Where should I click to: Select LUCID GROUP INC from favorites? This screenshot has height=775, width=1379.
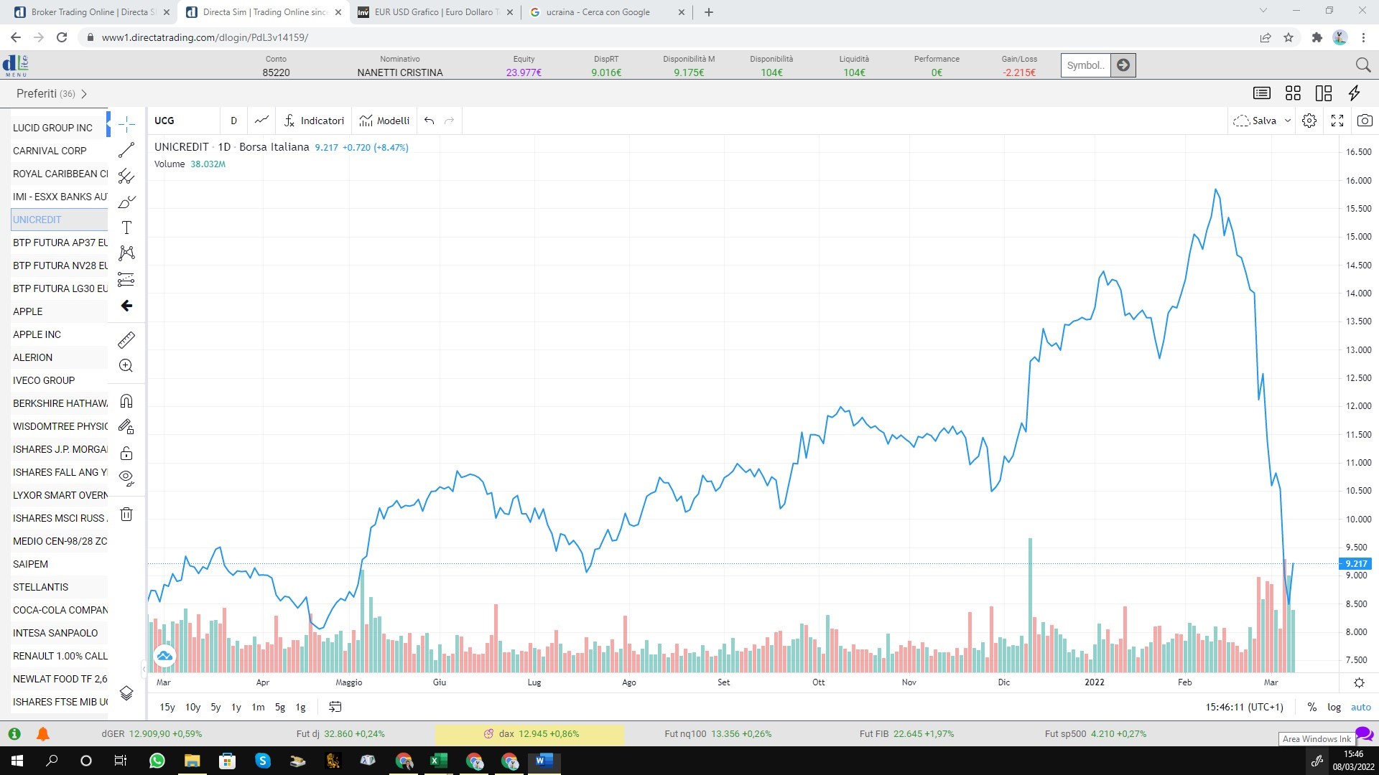(59, 128)
